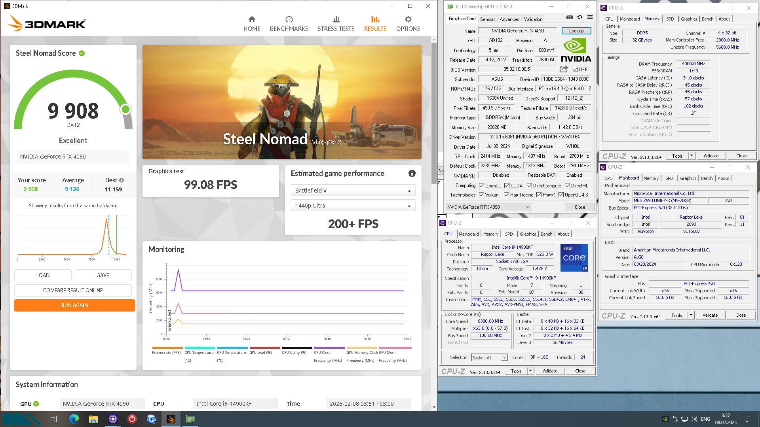Click the Lookup button in GPU-Z
The height and width of the screenshot is (427, 760).
click(x=576, y=31)
